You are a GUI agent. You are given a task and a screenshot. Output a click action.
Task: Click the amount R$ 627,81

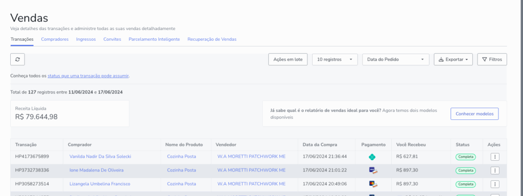[x=407, y=156]
